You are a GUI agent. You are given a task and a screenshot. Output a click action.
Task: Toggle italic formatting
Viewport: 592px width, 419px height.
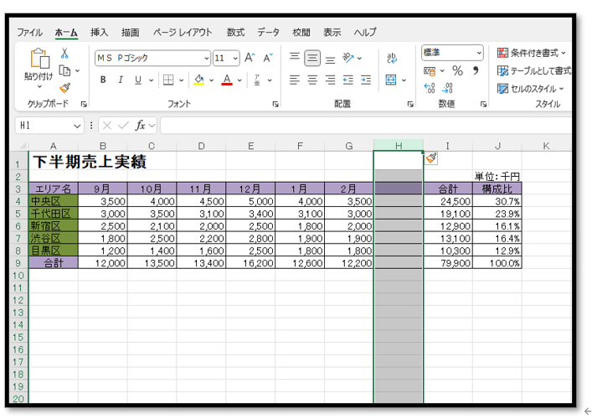click(121, 80)
